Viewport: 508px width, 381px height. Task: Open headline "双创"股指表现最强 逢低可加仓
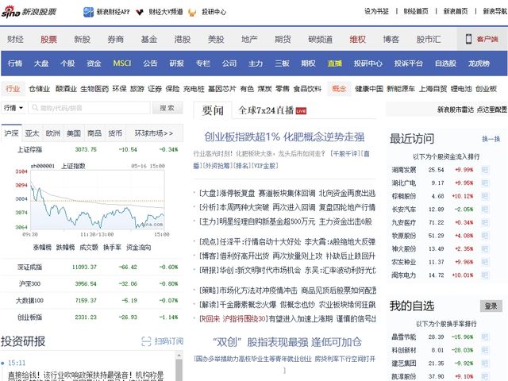coord(287,342)
